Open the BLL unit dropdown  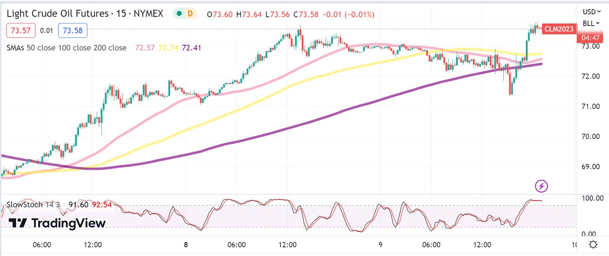(592, 23)
